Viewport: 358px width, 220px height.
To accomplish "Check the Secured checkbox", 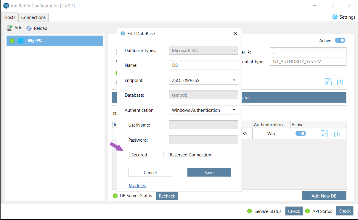I will [127, 155].
